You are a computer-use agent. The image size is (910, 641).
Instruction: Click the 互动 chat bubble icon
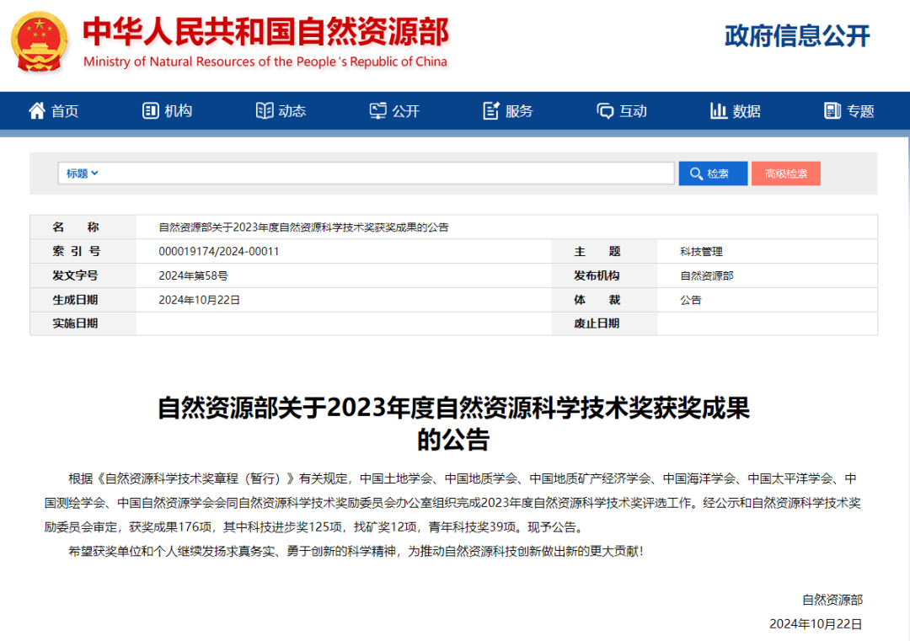[605, 110]
